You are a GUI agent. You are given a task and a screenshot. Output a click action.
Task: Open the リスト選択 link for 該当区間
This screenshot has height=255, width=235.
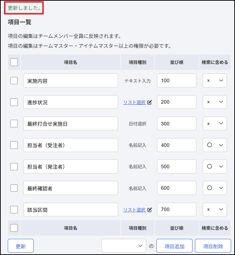134,210
